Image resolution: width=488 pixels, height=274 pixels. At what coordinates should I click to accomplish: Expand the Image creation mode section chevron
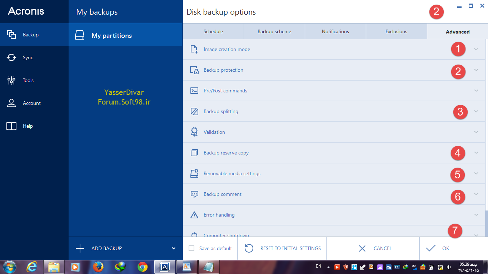pyautogui.click(x=476, y=49)
